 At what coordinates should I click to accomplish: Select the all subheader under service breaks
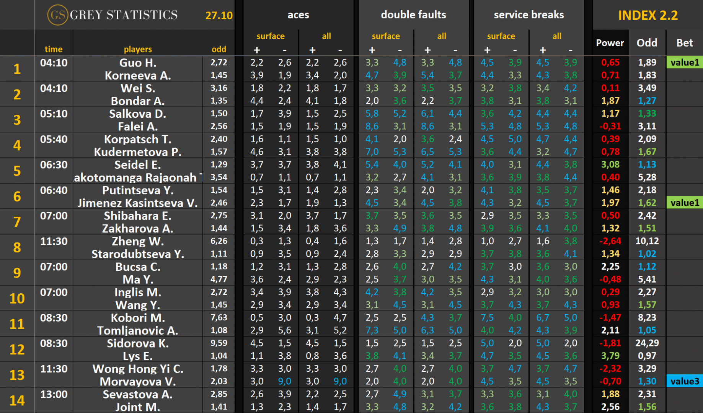point(556,36)
